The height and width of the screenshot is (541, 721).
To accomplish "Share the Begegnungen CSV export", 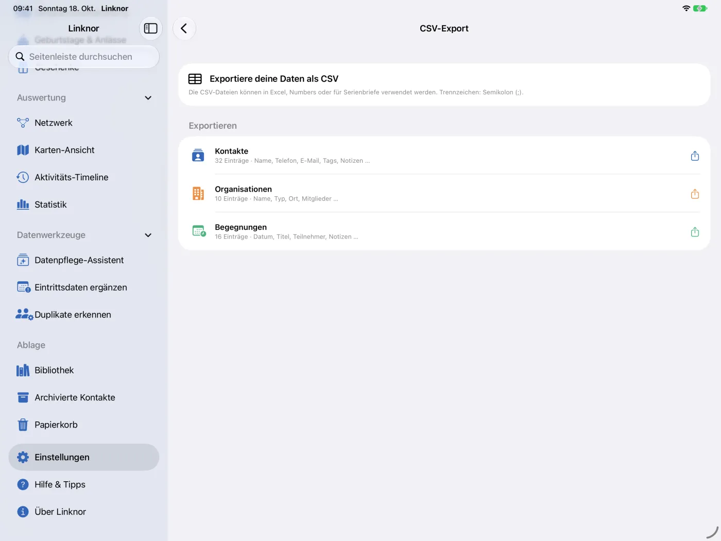I will (695, 232).
